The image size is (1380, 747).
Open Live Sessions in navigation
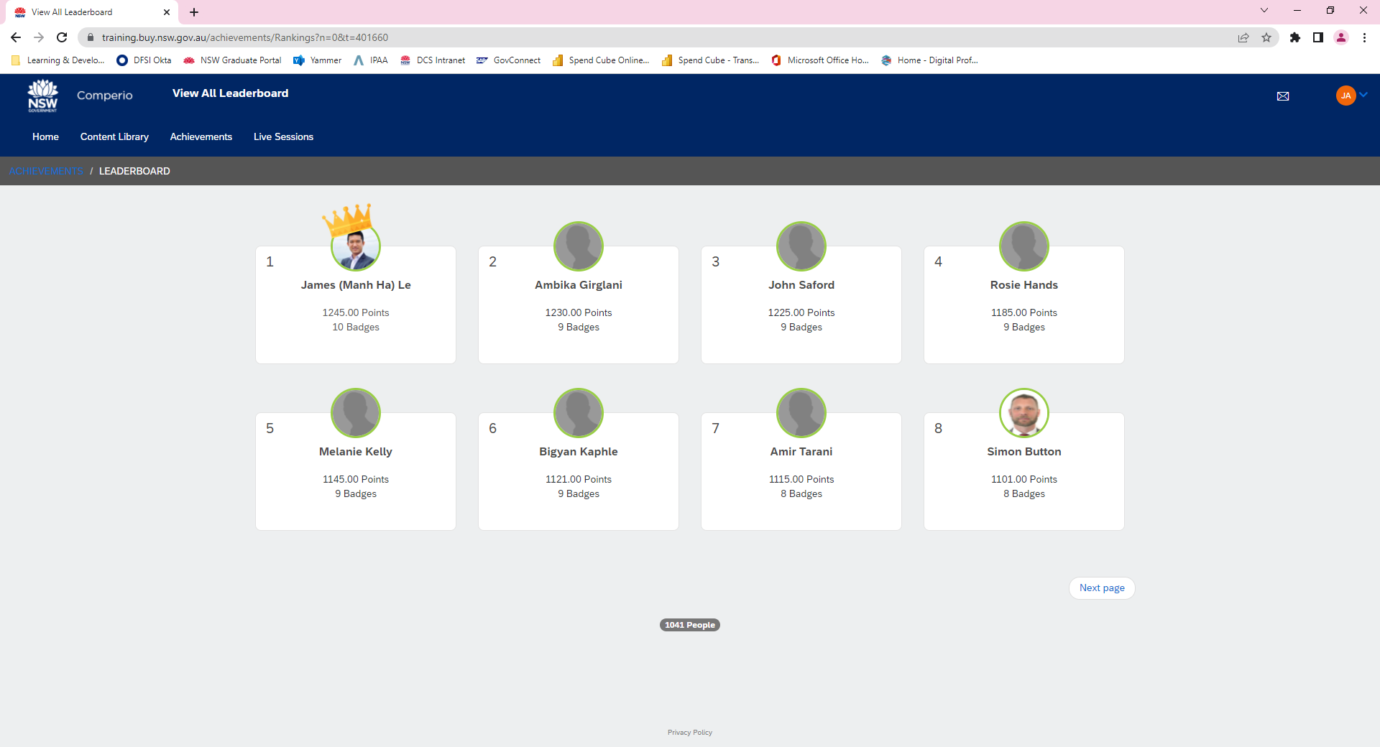(283, 136)
